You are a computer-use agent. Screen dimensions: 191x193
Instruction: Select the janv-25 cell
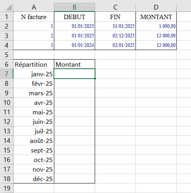coord(34,74)
